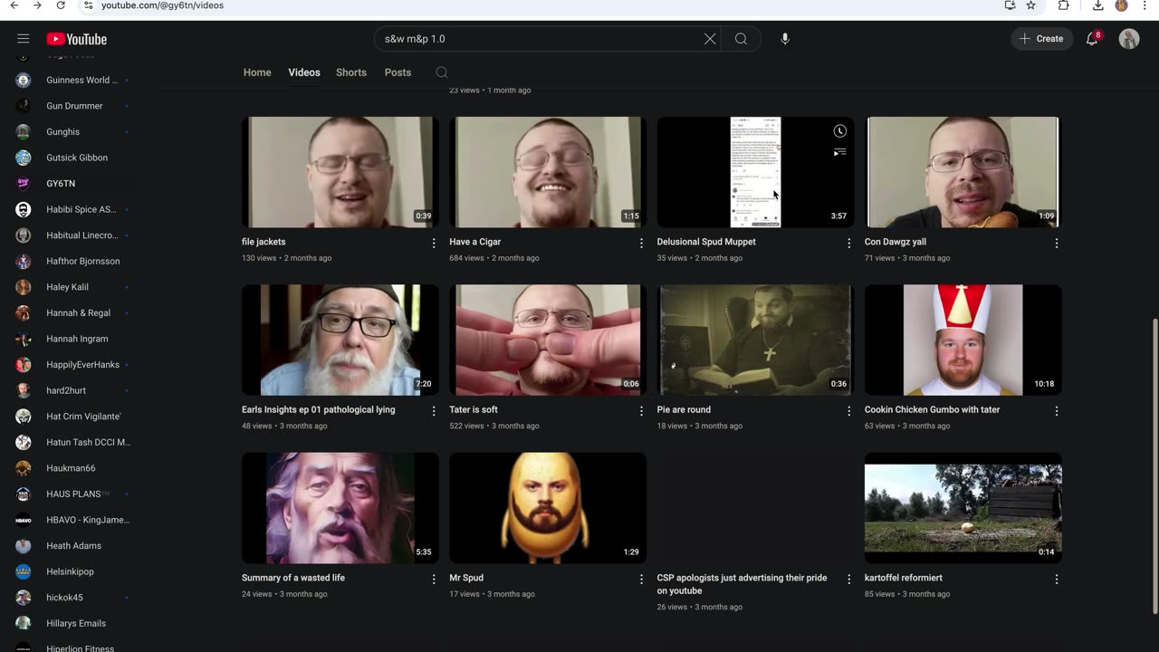Open browser extensions puzzle icon
This screenshot has width=1159, height=652.
[x=1064, y=5]
